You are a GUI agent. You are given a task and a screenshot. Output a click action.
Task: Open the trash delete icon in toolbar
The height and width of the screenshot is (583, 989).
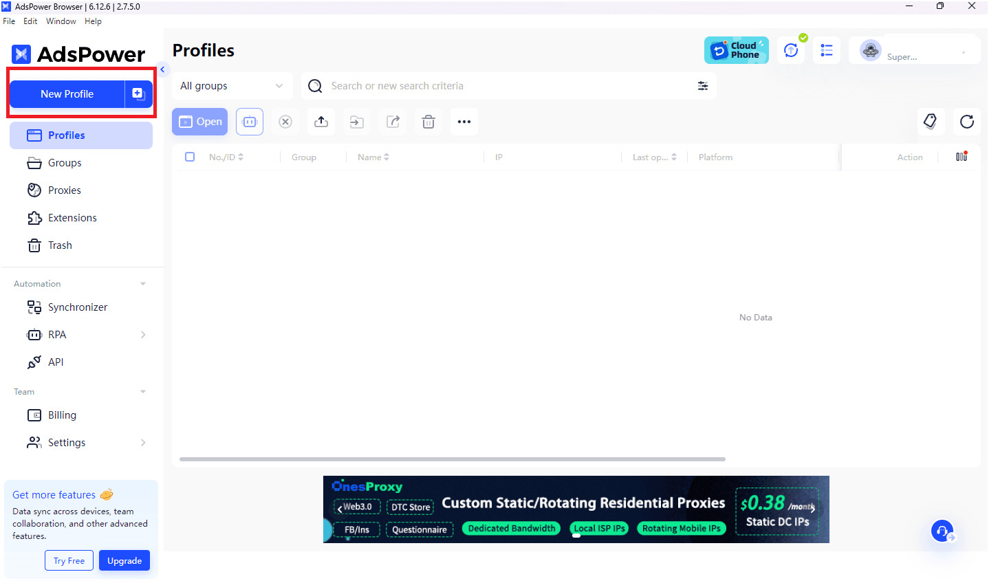pyautogui.click(x=428, y=122)
